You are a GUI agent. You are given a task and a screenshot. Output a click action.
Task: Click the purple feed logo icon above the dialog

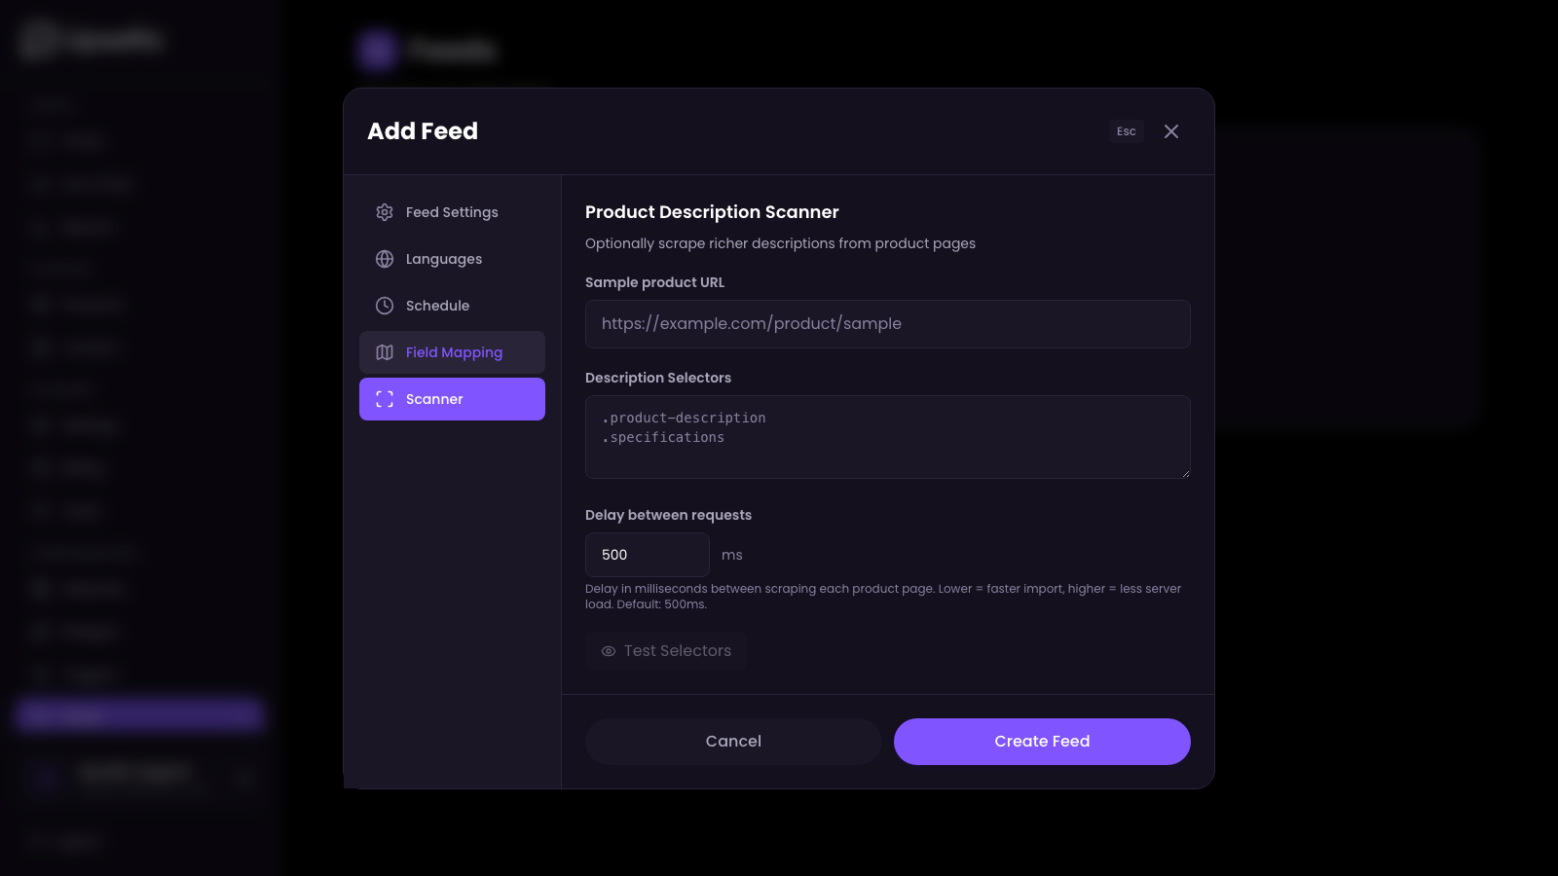pos(376,50)
